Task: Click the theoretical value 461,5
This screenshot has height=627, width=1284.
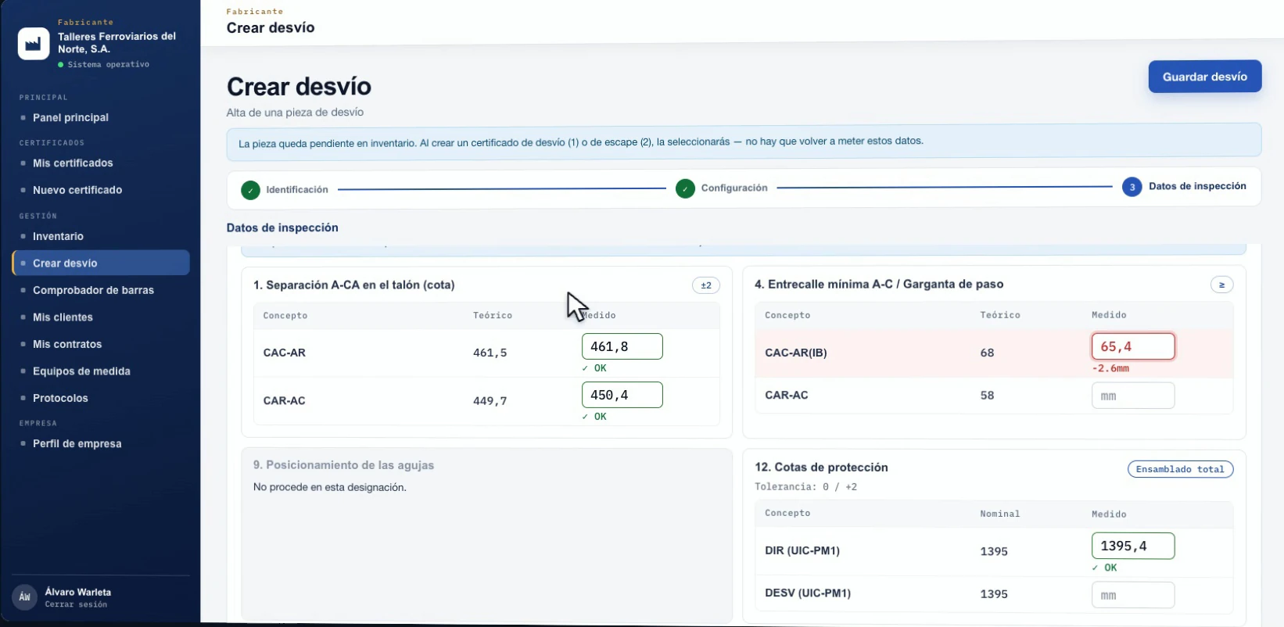Action: [490, 353]
